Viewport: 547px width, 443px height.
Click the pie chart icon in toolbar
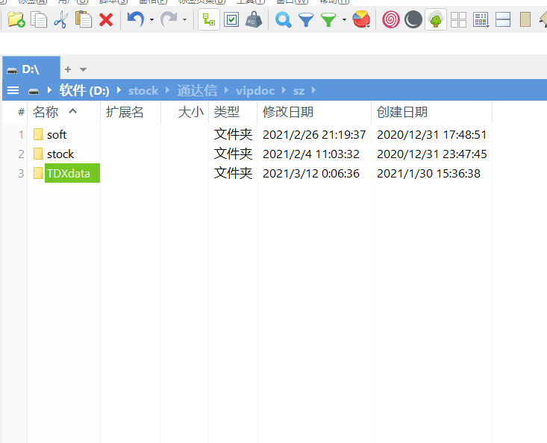(361, 20)
